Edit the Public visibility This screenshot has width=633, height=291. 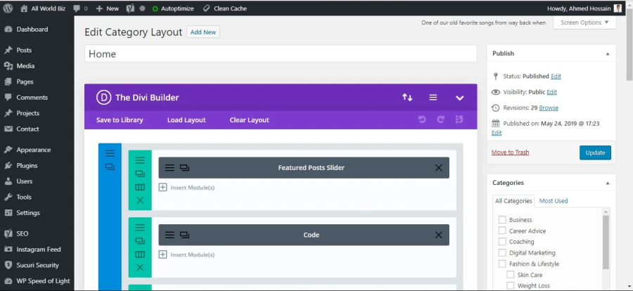[x=552, y=92]
